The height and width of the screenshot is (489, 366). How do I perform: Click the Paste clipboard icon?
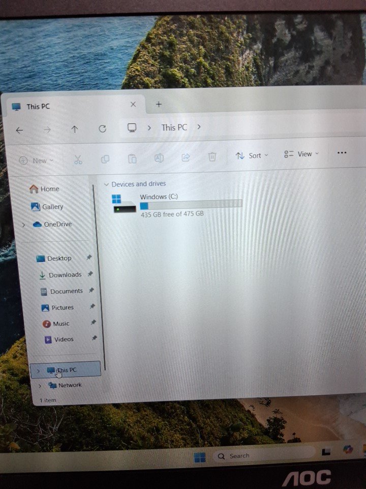[132, 158]
